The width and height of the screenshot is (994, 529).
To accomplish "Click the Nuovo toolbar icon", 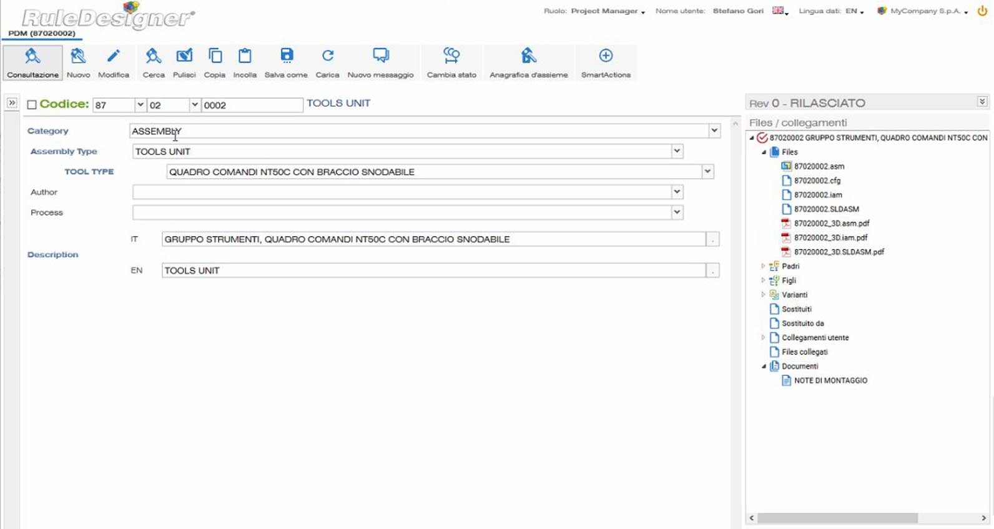I will coord(78,56).
